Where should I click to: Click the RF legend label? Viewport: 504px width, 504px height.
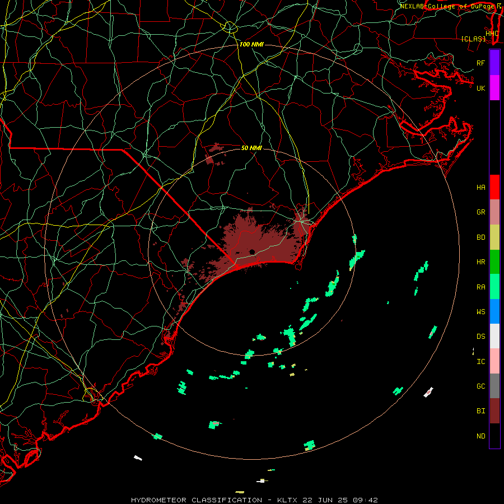480,63
